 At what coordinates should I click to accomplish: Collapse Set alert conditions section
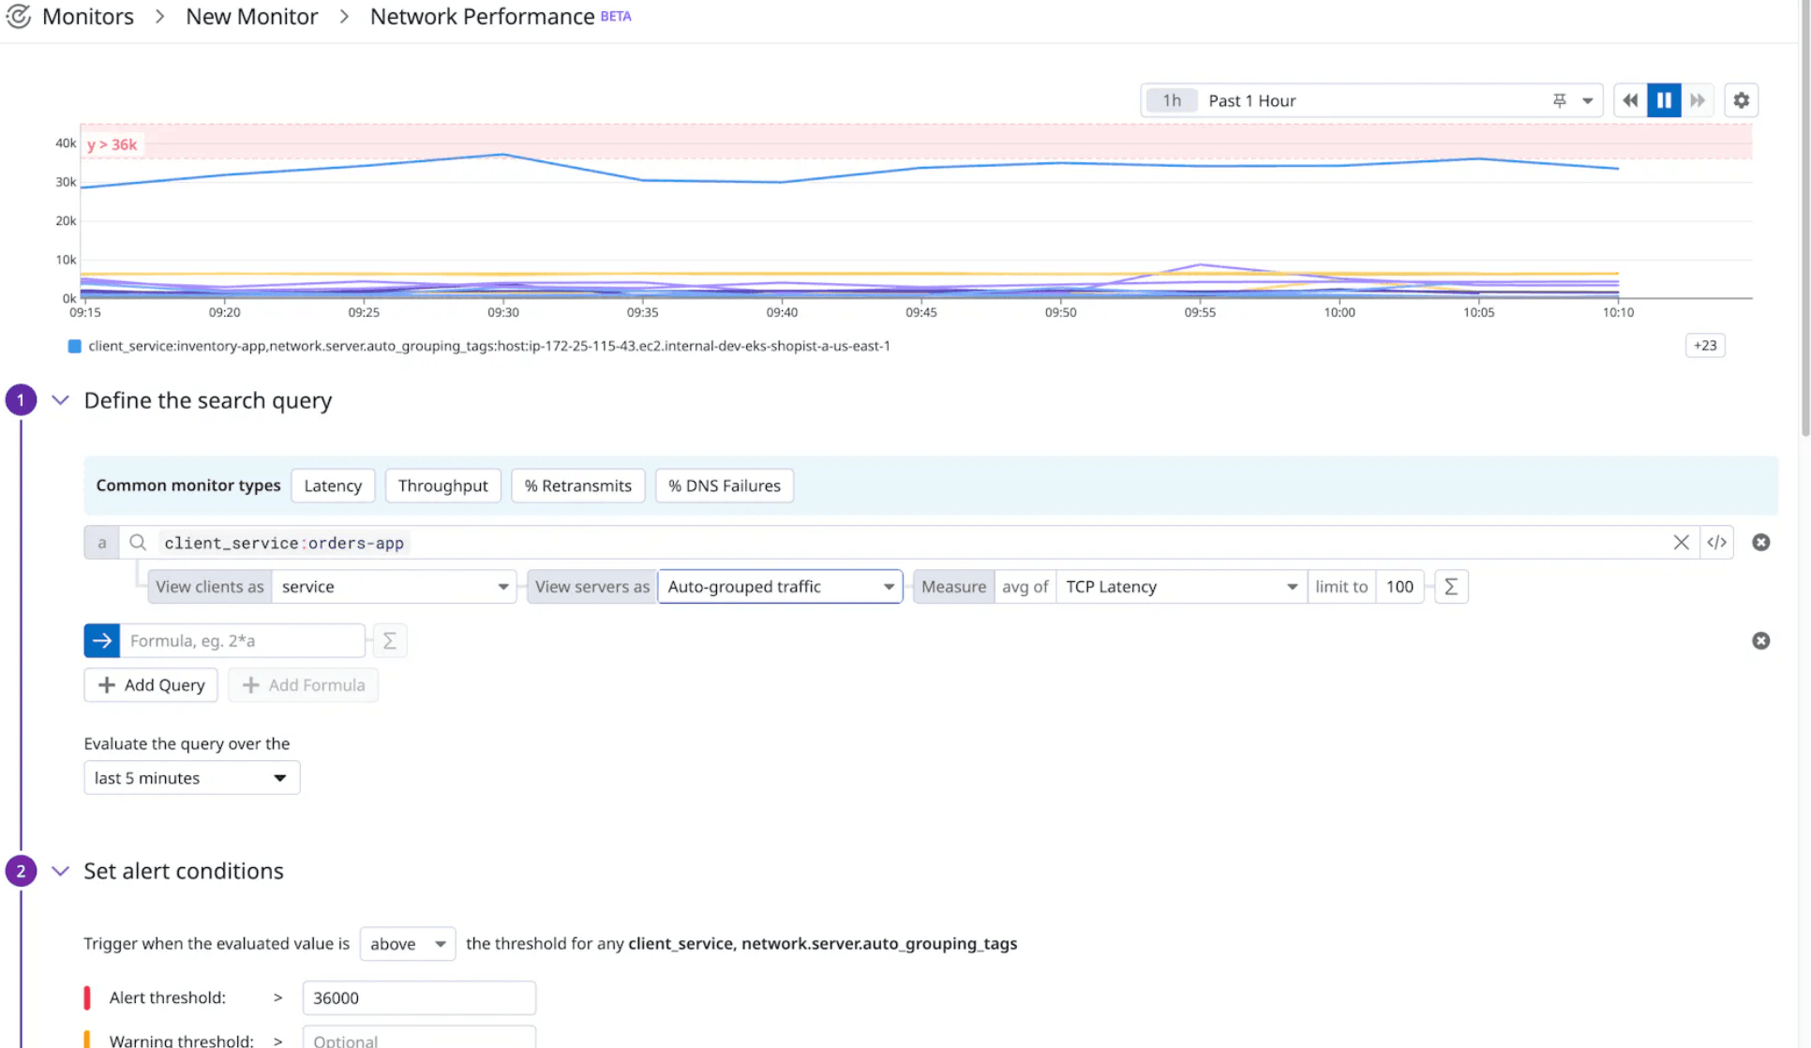[x=60, y=871]
